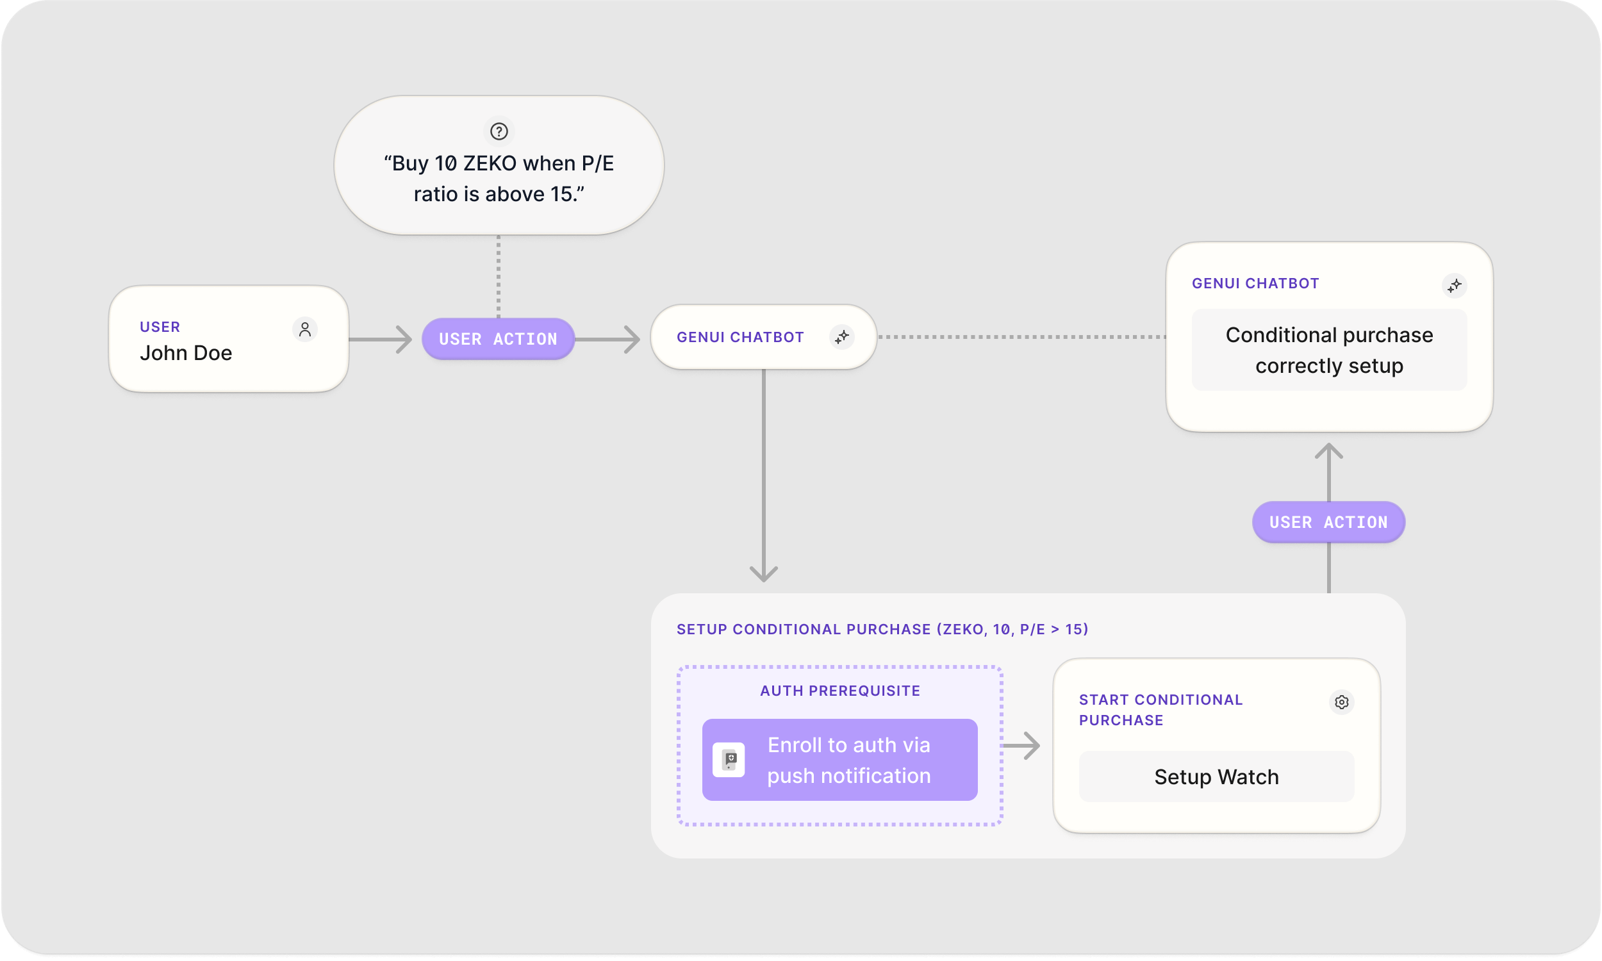Click the Setup Watch box
1602x961 pixels.
click(1217, 777)
